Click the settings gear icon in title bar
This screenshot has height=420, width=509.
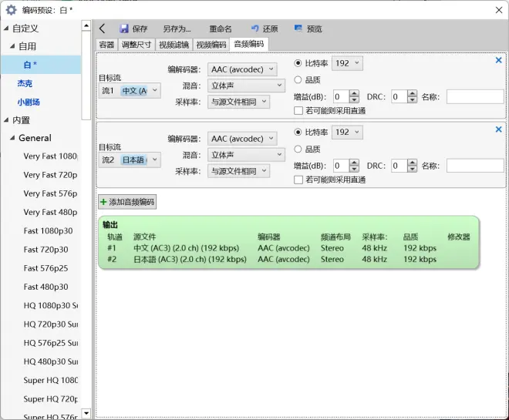coord(11,10)
